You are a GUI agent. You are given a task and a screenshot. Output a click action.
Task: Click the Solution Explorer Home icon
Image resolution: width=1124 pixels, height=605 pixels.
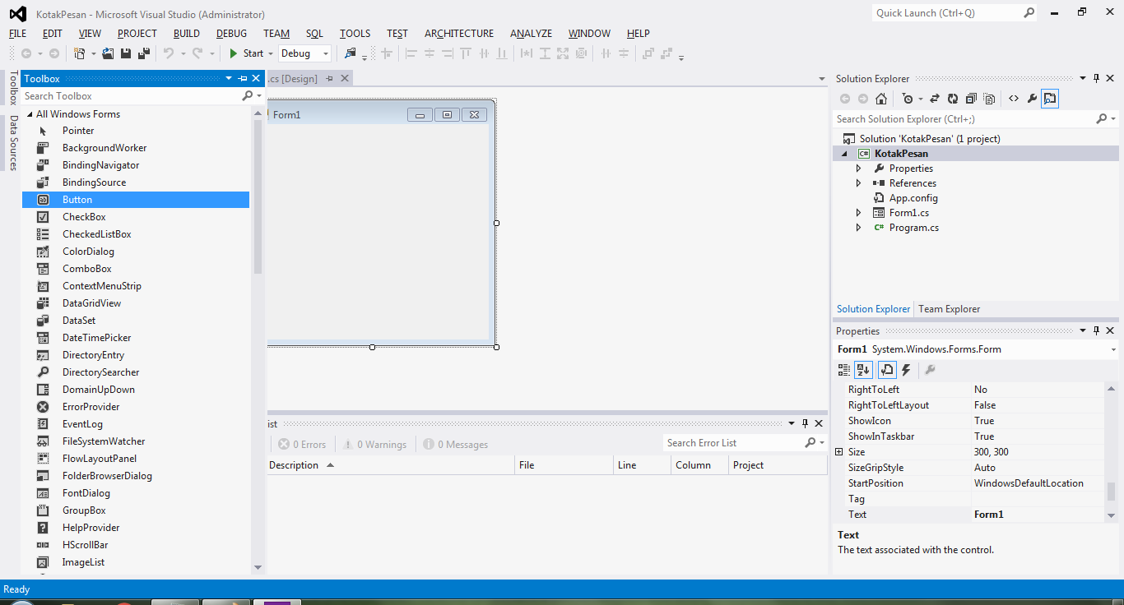pos(881,99)
